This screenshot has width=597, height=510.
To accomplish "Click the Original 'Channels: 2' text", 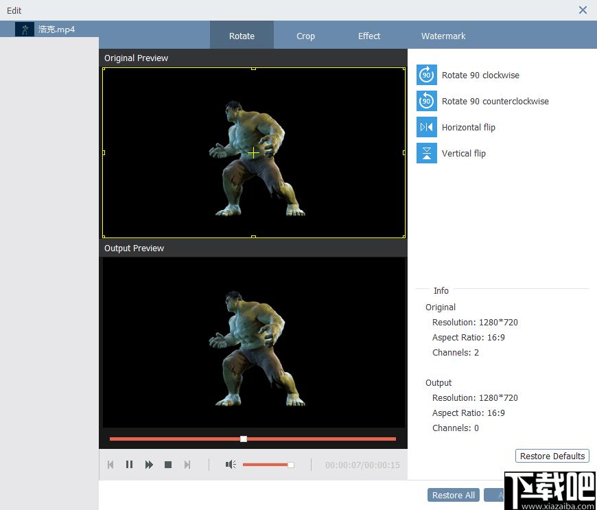I will click(456, 352).
